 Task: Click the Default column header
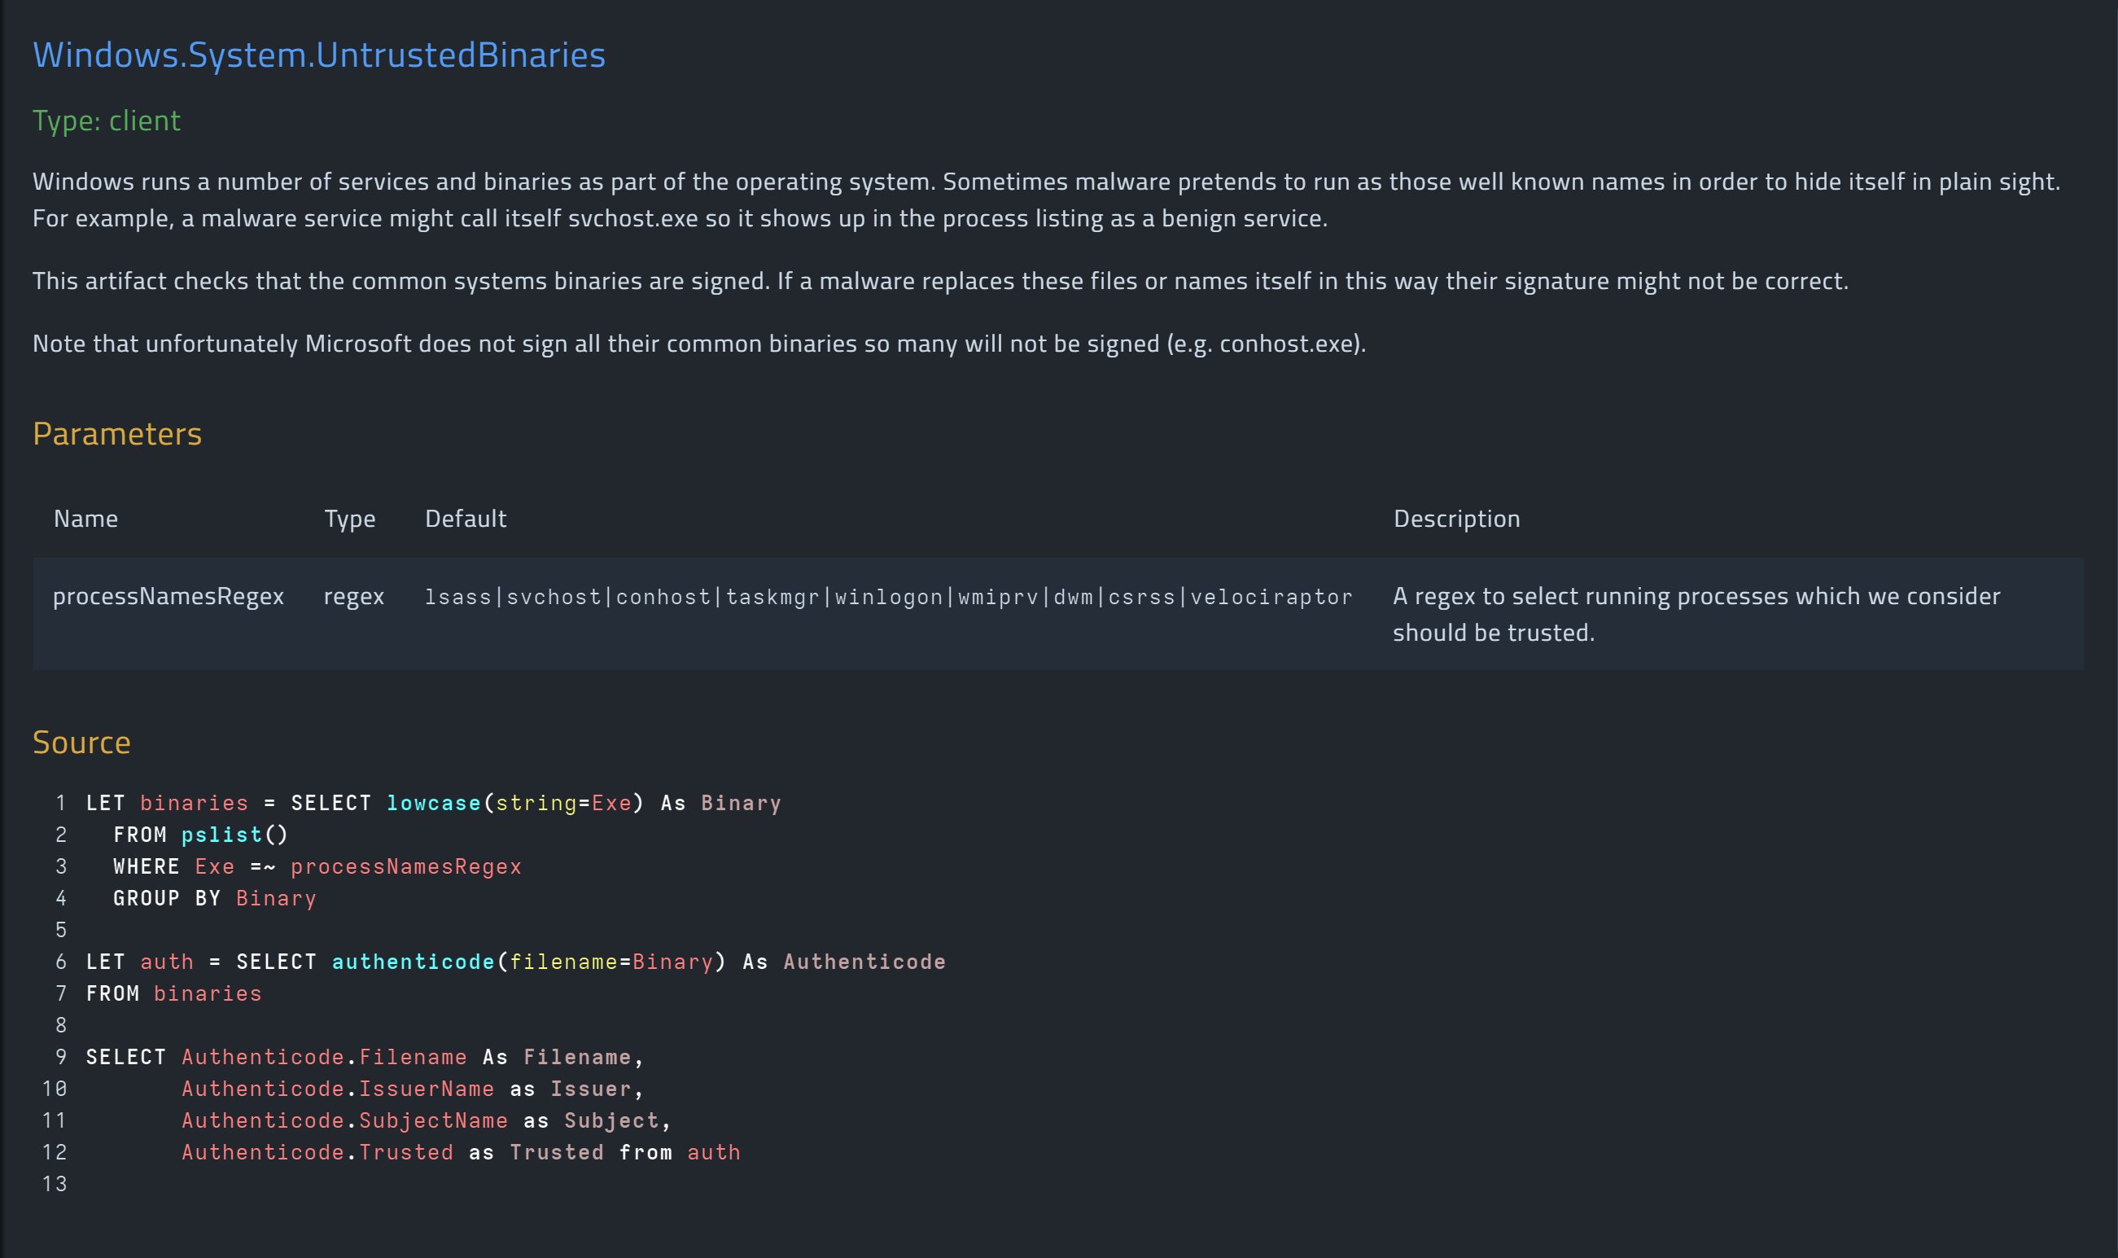coord(465,518)
